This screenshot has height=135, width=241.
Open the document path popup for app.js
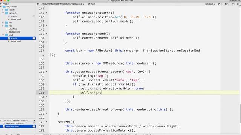pos(62,4)
